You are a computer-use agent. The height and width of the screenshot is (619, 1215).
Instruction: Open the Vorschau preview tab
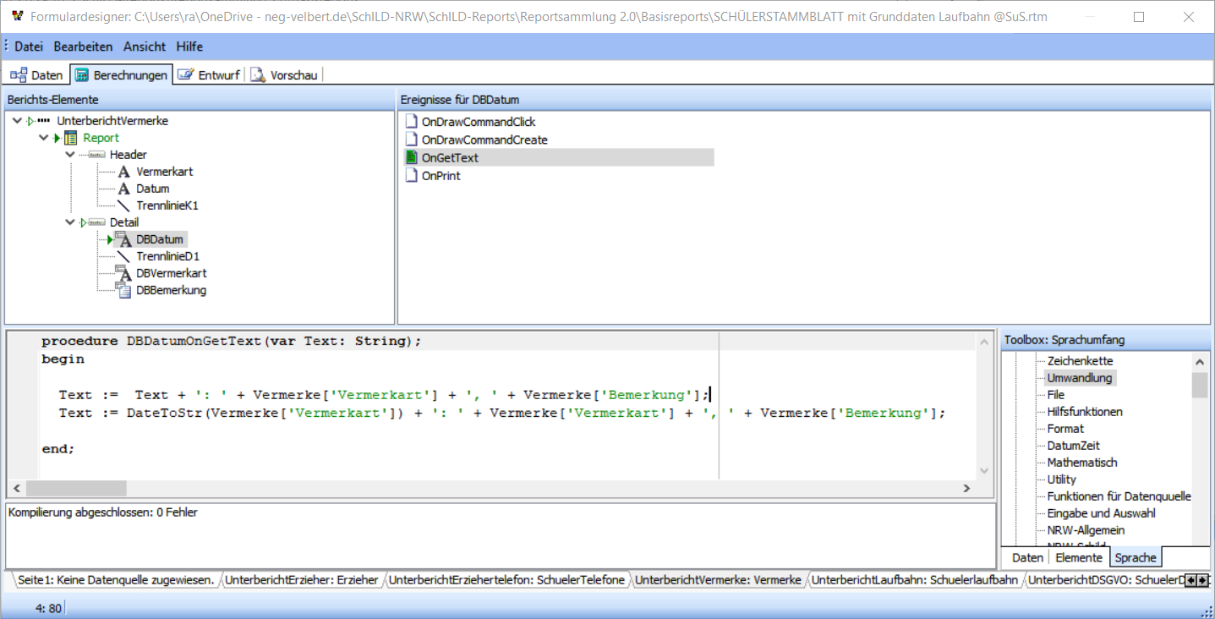pyautogui.click(x=283, y=75)
